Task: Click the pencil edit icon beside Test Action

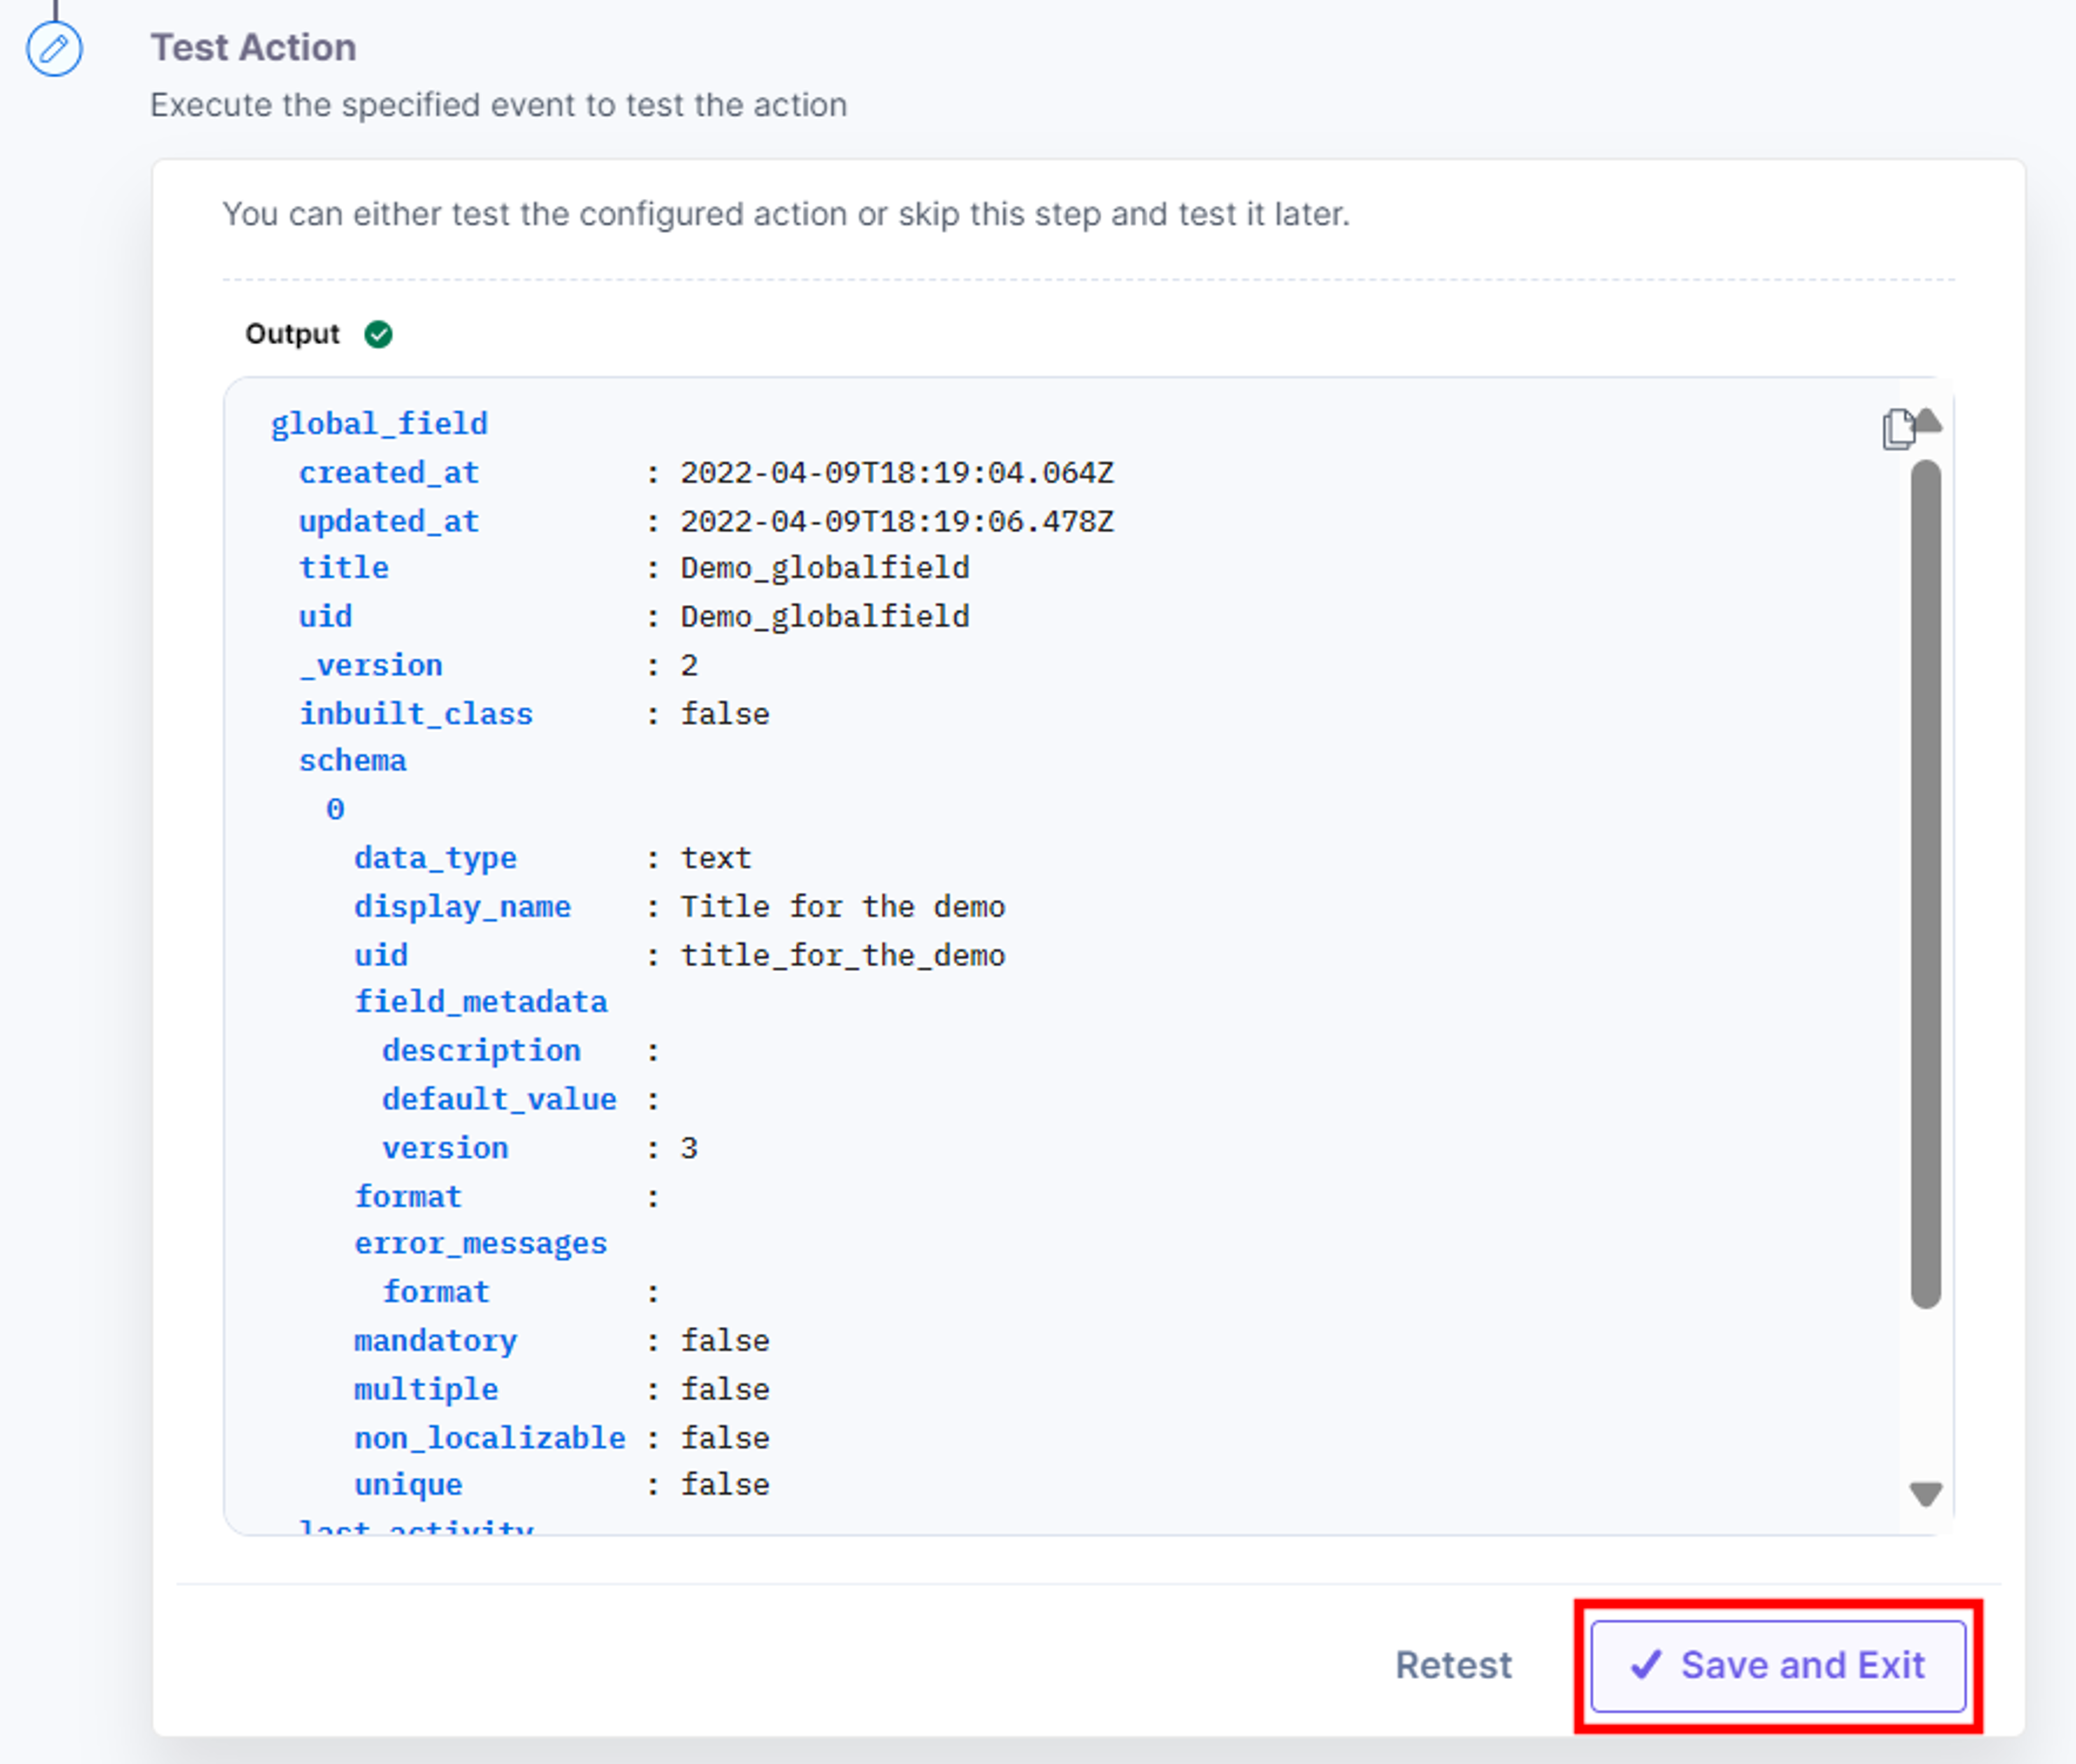Action: click(54, 48)
